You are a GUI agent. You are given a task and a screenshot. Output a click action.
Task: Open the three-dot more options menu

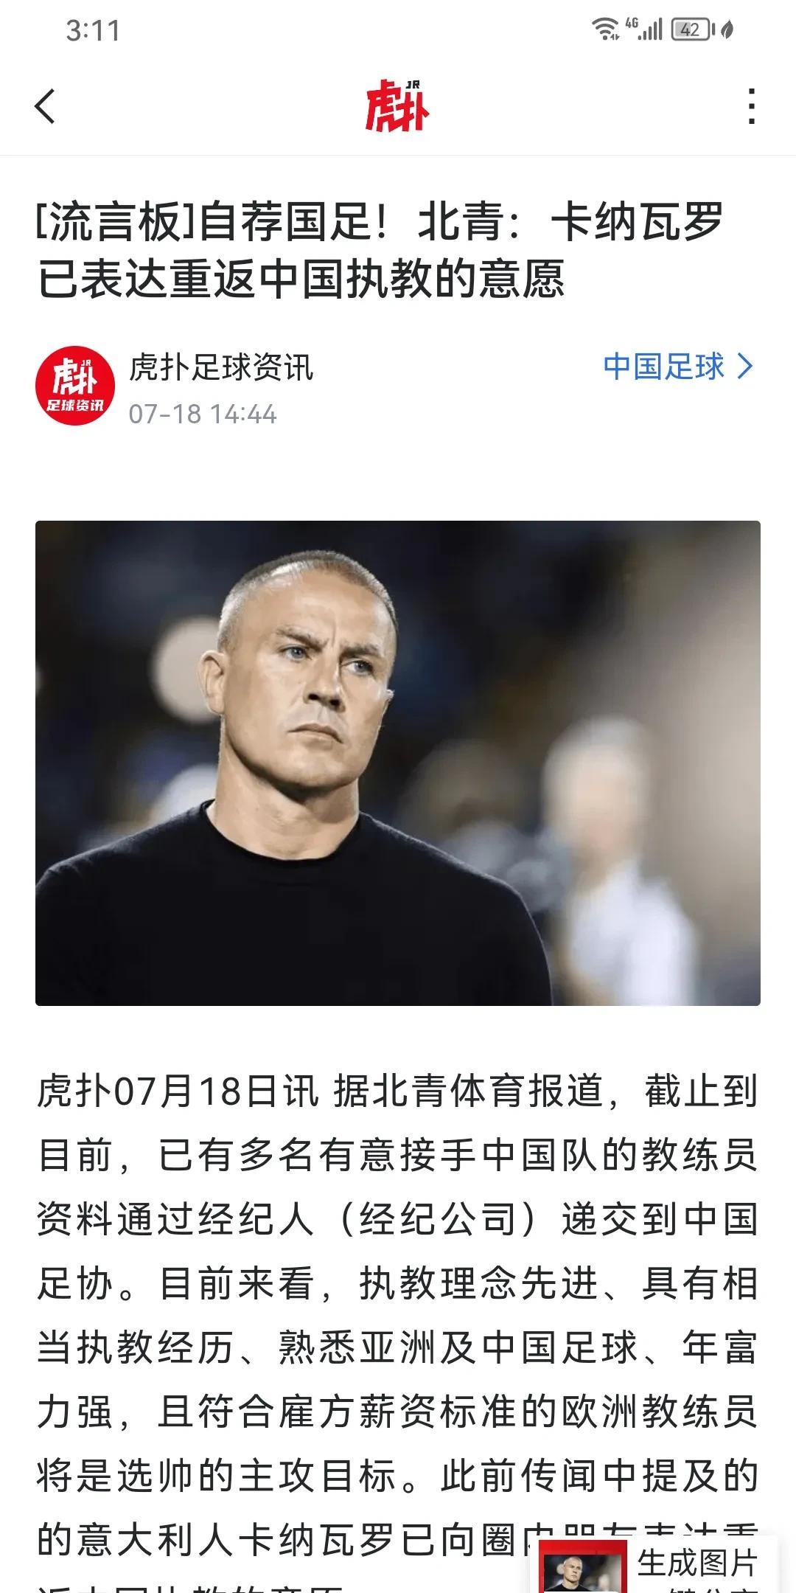pos(751,106)
